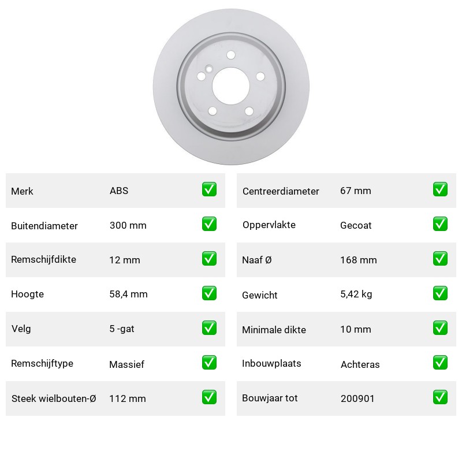Click the green checkmark next to Merk ABS
462x462 pixels.
click(x=209, y=189)
